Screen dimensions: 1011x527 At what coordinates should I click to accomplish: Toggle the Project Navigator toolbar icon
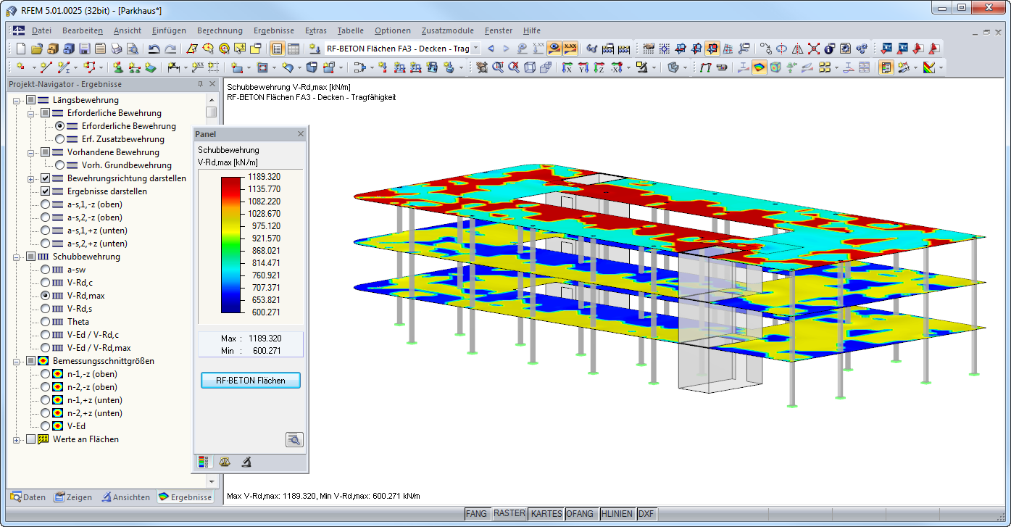click(x=277, y=49)
